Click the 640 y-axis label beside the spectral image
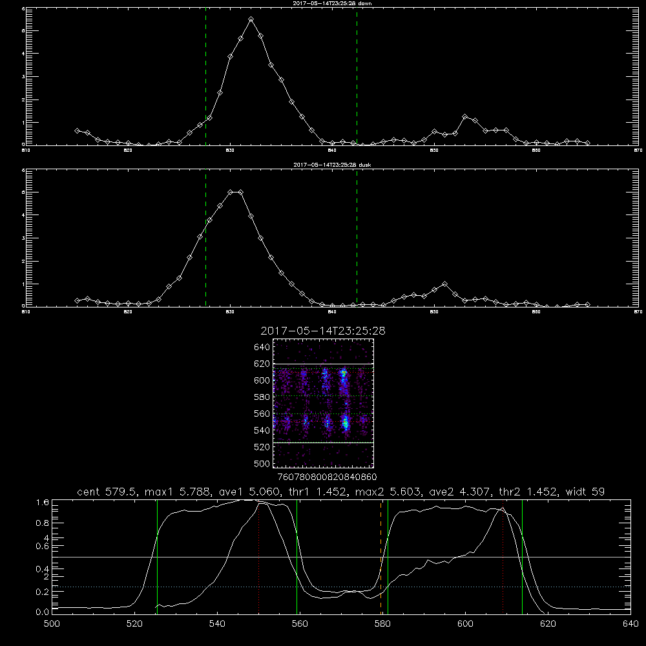This screenshot has height=646, width=646. (x=262, y=347)
